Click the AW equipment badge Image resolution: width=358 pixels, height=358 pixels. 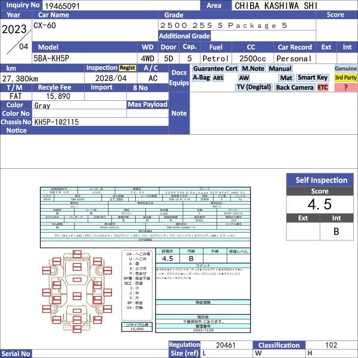[244, 78]
